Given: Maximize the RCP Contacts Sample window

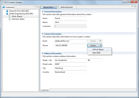Looking at the screenshot, I should click(x=128, y=2).
